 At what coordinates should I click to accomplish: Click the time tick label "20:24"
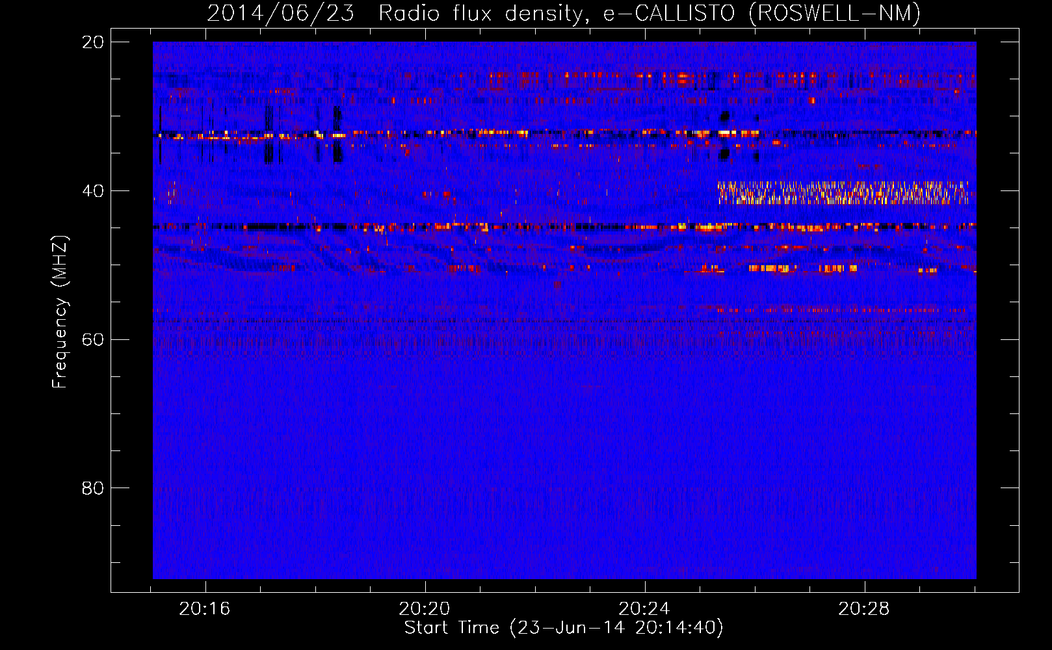(644, 608)
